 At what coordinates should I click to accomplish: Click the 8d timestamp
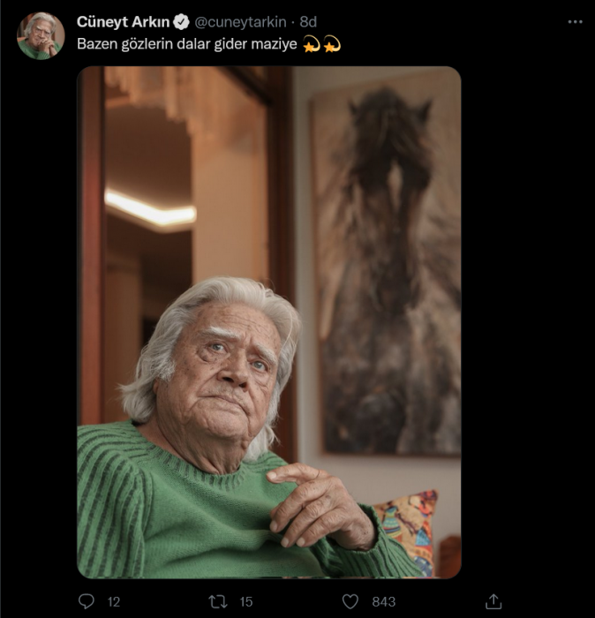pos(308,22)
